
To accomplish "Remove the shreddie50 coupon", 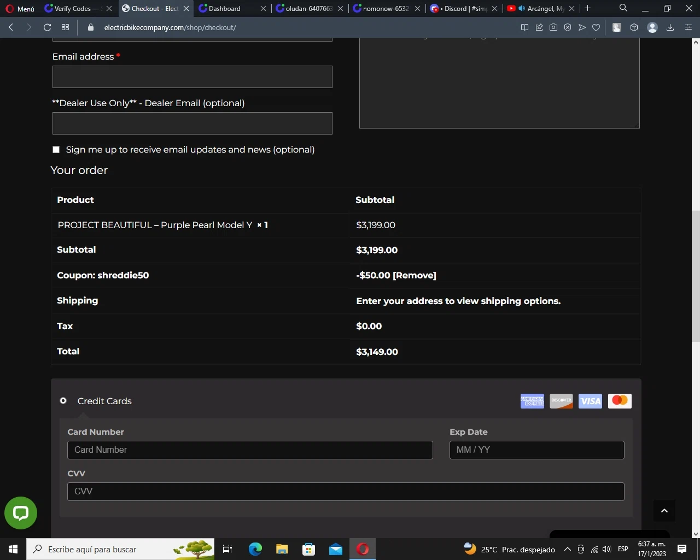I will (415, 276).
